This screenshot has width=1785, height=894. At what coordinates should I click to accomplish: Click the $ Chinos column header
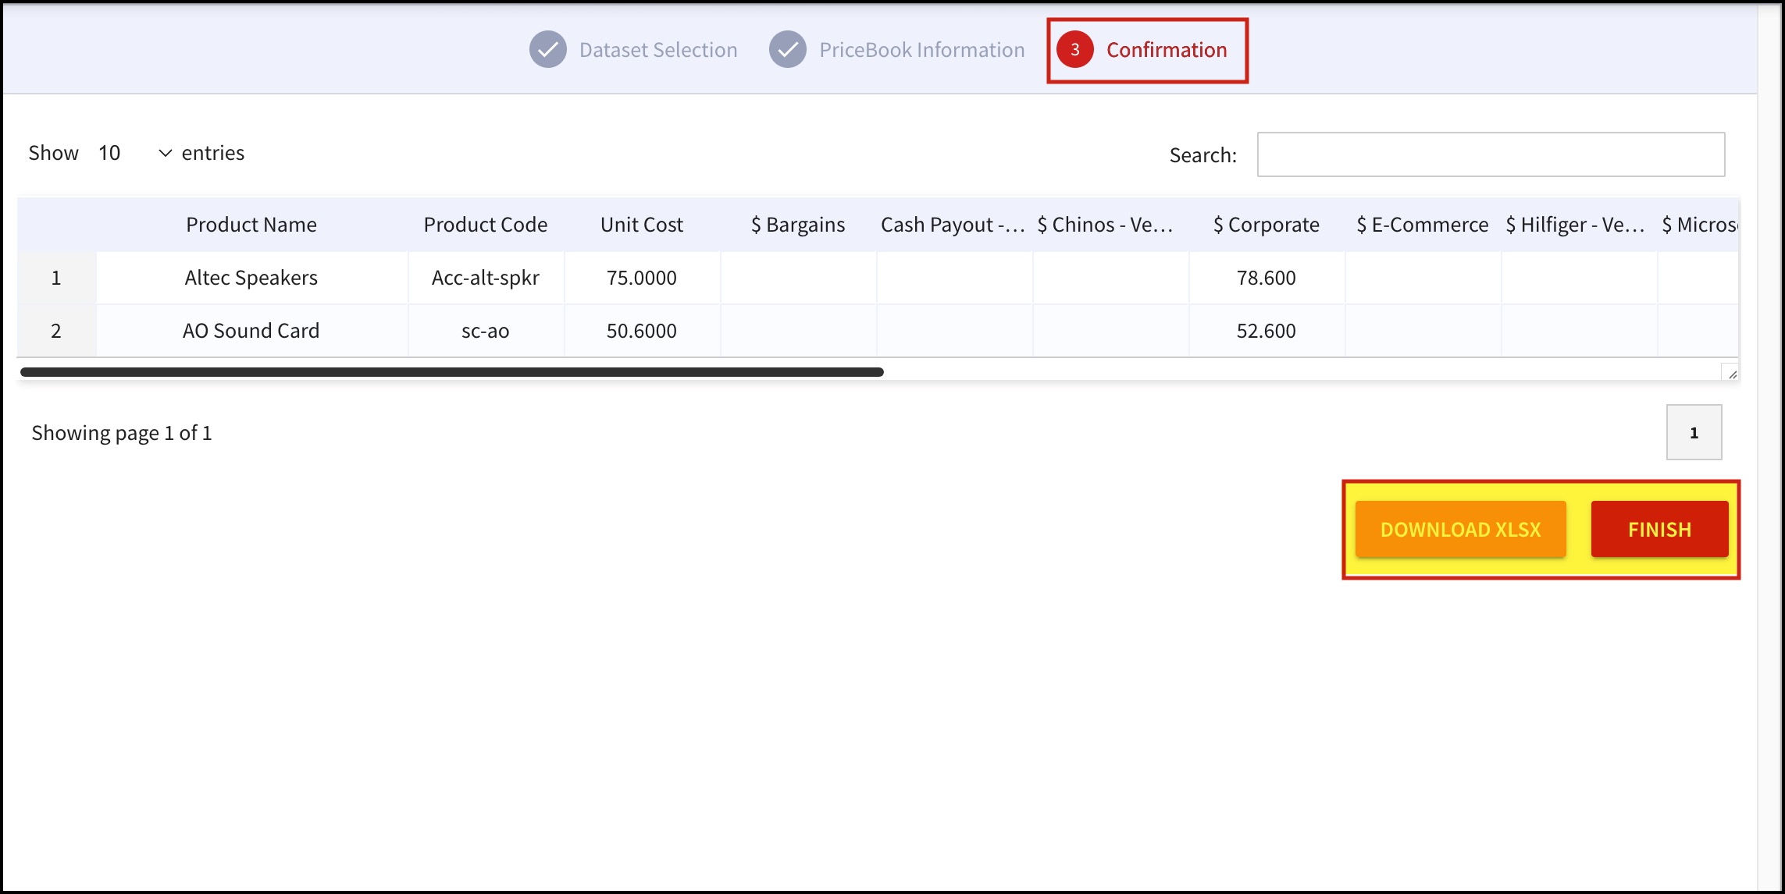click(x=1110, y=225)
